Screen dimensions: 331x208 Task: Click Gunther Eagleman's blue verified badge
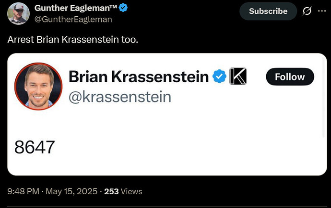pyautogui.click(x=123, y=8)
